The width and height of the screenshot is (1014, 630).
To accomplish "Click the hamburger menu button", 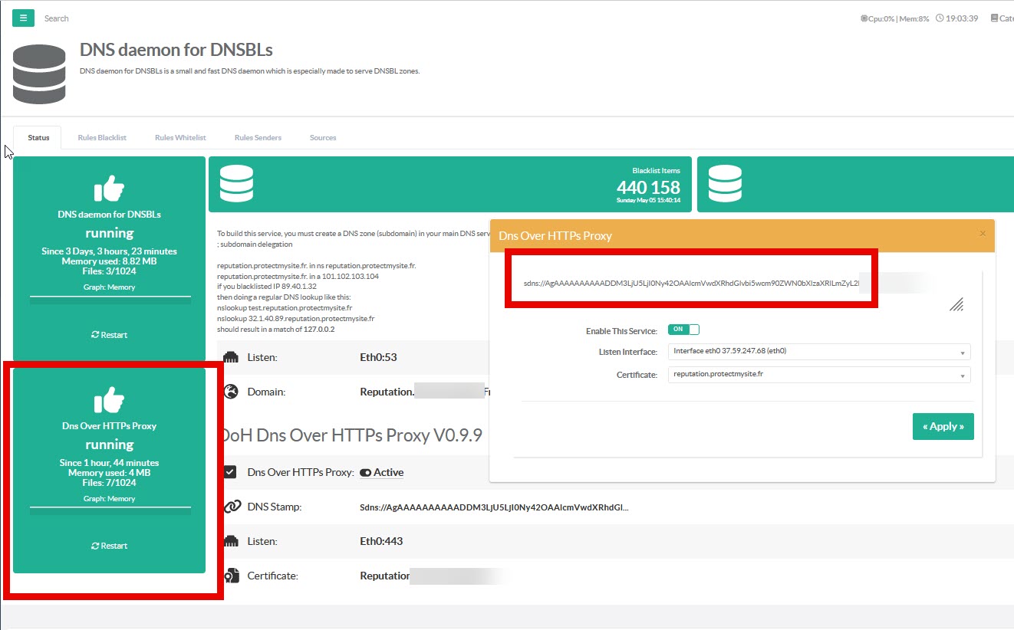I will [22, 18].
